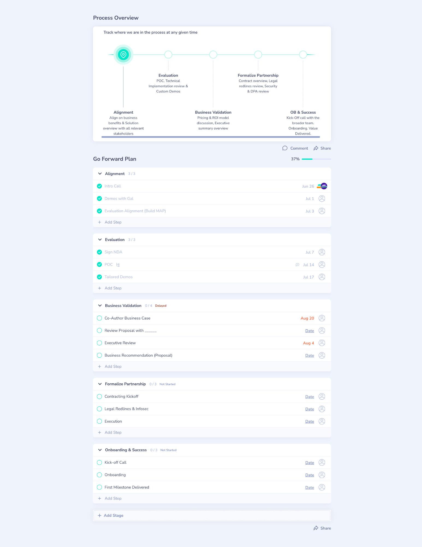Assign a person to Legal Redlines & Infosec
Screen dimensions: 422x547
click(322, 409)
